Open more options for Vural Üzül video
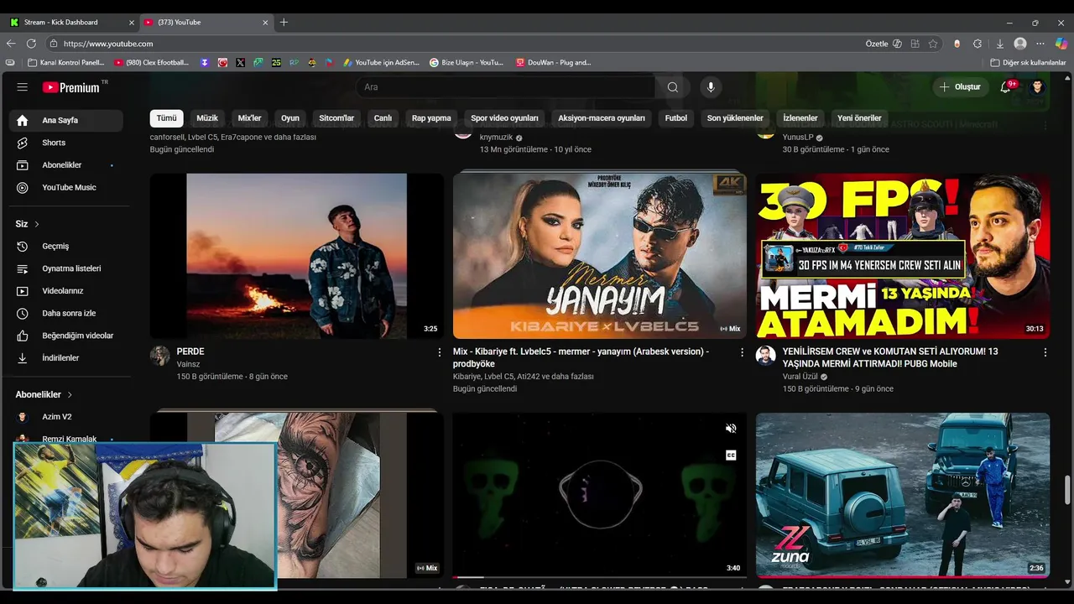The width and height of the screenshot is (1074, 604). pos(1045,352)
